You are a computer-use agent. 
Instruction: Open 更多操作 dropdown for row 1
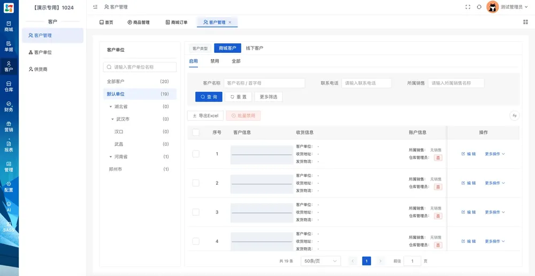495,154
